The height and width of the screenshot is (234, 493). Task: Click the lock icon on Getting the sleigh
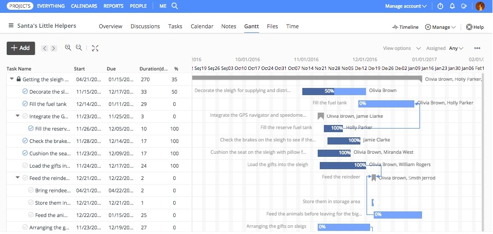coord(19,79)
